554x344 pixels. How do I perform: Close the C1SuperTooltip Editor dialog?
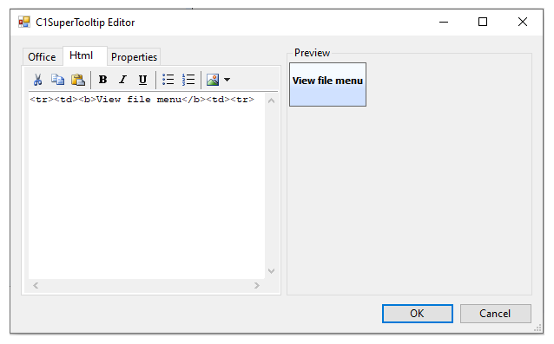[x=523, y=22]
